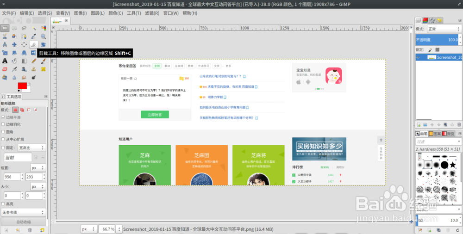The height and width of the screenshot is (234, 463).
Task: Click the position Y field showing 293
Action: click(x=34, y=177)
